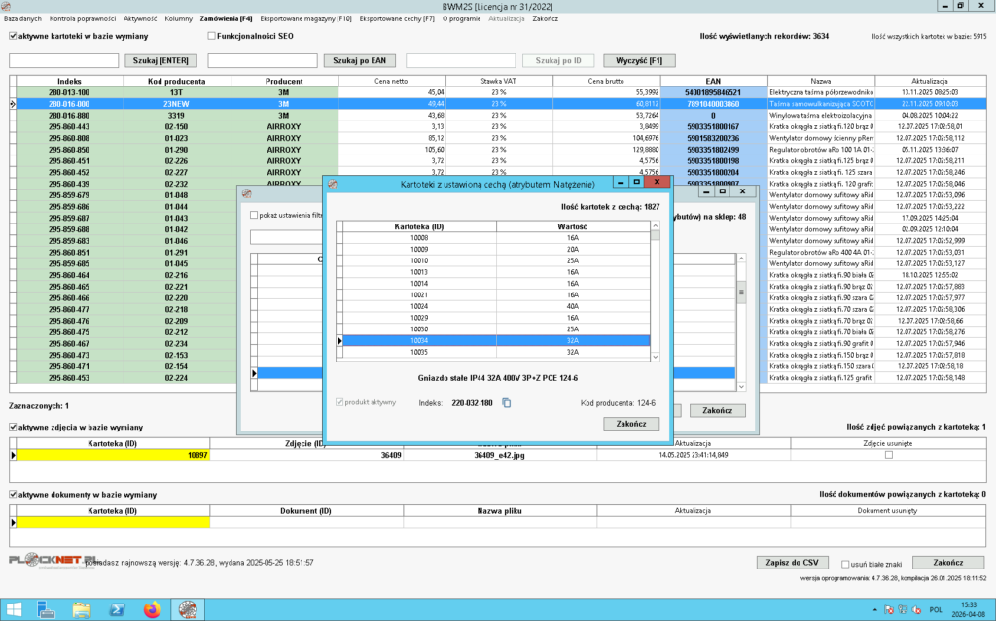Screen dimensions: 996x621
Task: Click the Plocknet logo at bottom left
Action: click(47, 560)
